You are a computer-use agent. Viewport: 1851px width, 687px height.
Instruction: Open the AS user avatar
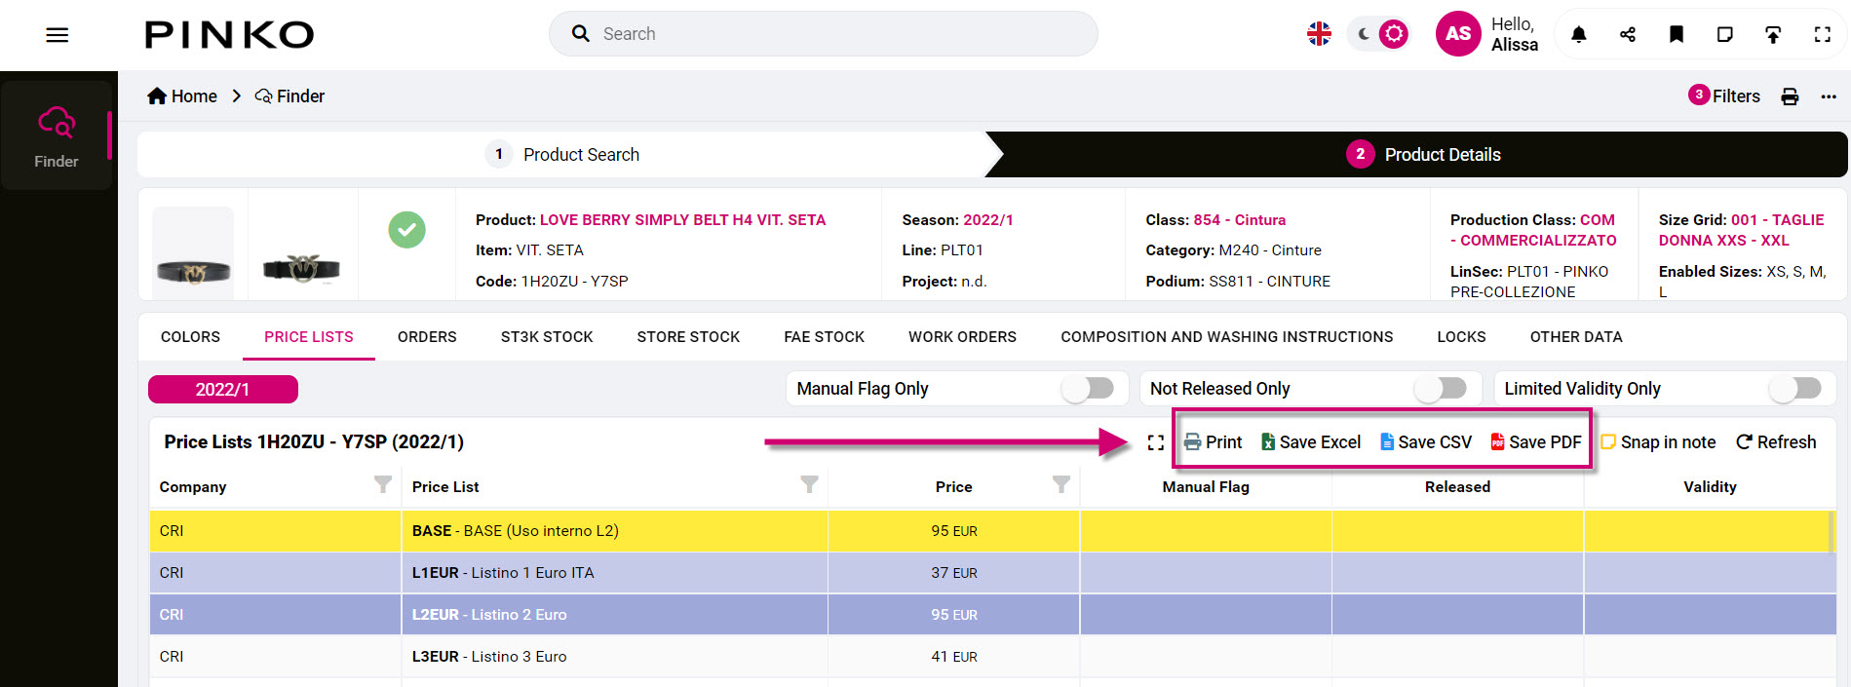pyautogui.click(x=1458, y=34)
